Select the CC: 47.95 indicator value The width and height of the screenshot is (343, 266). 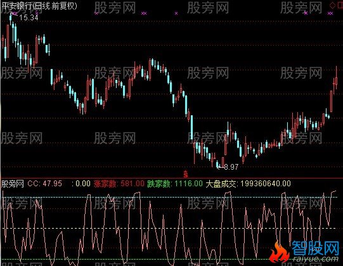tap(44, 184)
